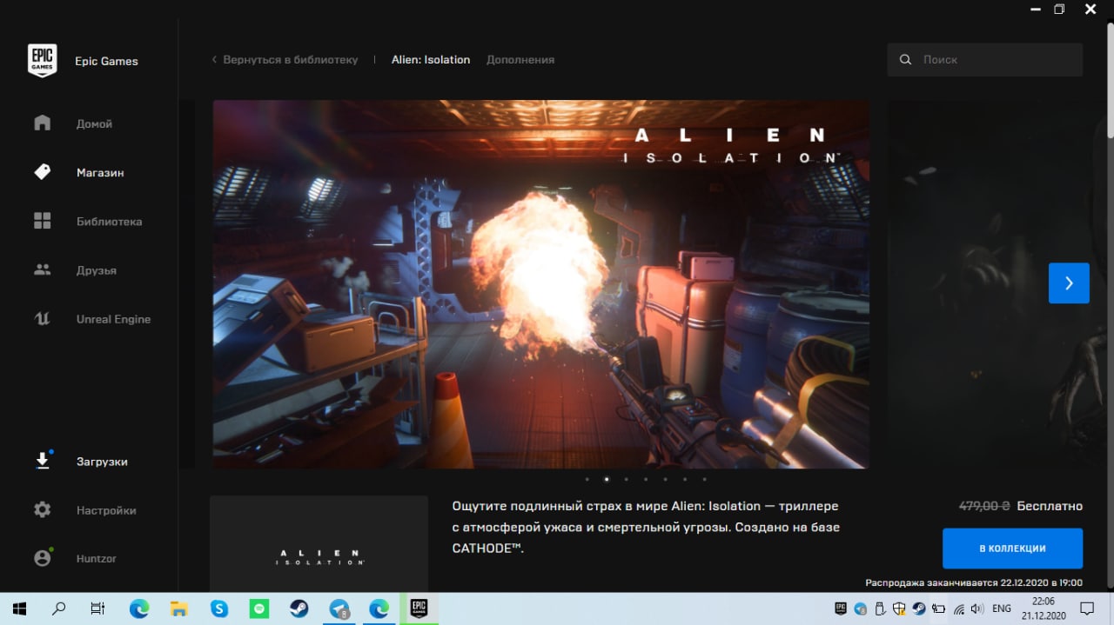Screen dimensions: 1114x625
Task: Open File Explorer from taskbar
Action: (x=178, y=608)
